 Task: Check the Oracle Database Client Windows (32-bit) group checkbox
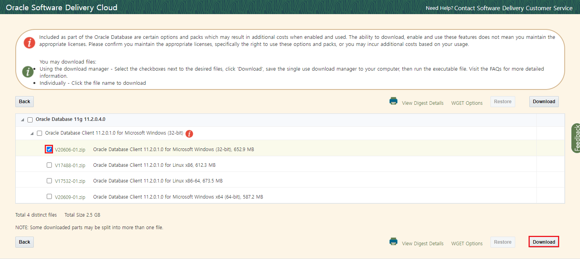[39, 133]
